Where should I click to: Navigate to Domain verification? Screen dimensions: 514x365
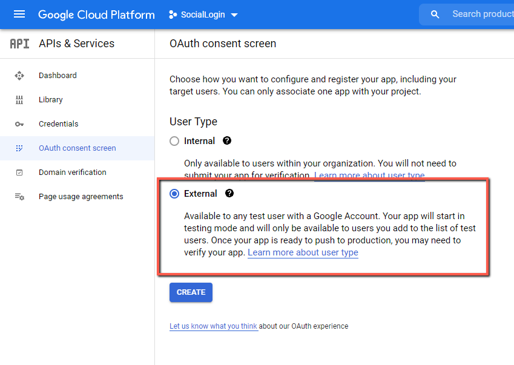(x=73, y=173)
